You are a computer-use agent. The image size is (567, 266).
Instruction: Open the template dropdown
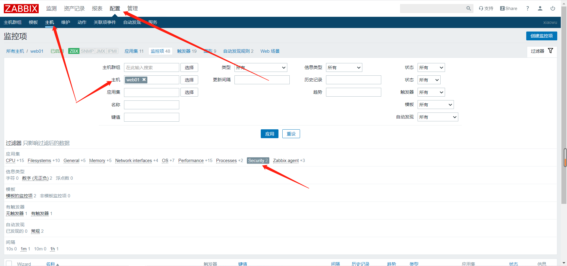[435, 105]
